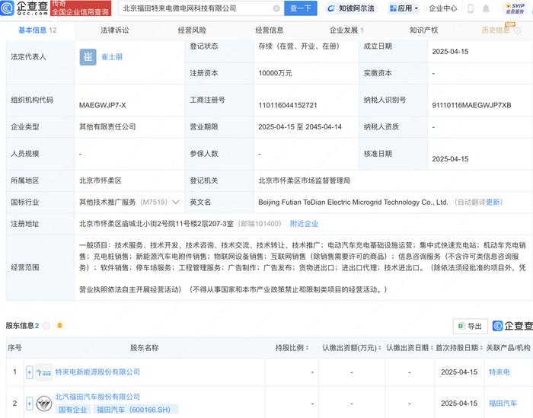Select 北京市怀柔区市场监督管理局 text

305,180
